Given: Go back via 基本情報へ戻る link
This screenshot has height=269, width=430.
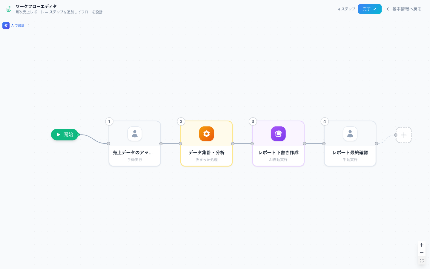Looking at the screenshot, I should pyautogui.click(x=404, y=9).
